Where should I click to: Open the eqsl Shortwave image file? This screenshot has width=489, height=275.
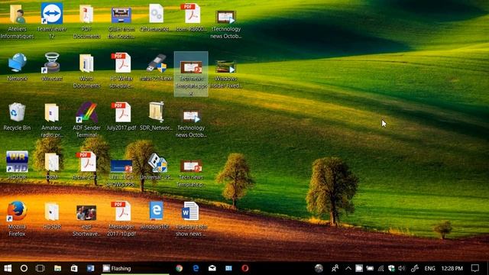click(x=86, y=220)
